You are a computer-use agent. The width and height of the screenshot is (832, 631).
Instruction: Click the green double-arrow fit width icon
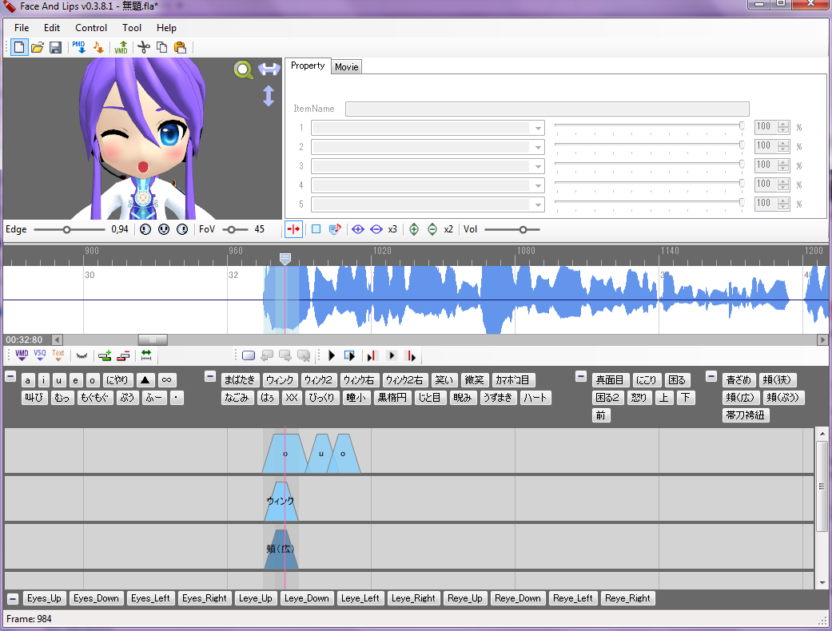pos(146,355)
